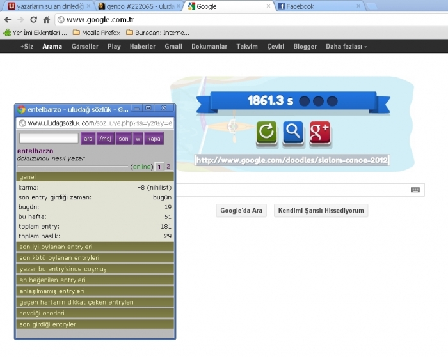Open Çeviri in Google bar

point(276,47)
